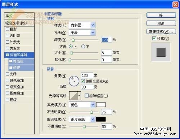
Task: Toggle the 预览(V) preview checkbox
Action: 154,38
